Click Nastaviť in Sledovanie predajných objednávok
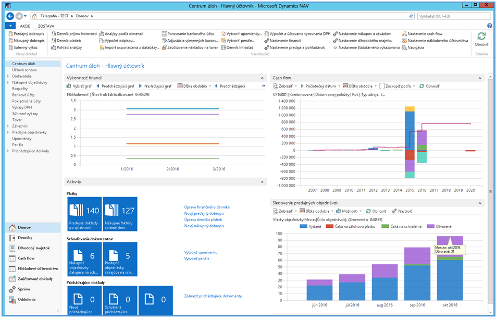This screenshot has height=318, width=497. (402, 211)
